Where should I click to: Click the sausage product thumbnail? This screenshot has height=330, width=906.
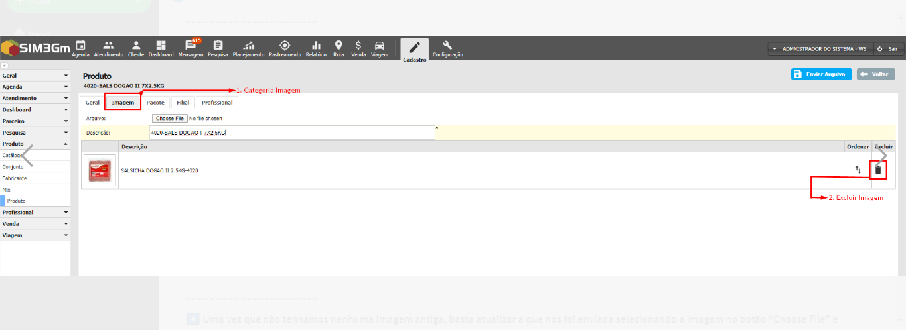pos(100,170)
